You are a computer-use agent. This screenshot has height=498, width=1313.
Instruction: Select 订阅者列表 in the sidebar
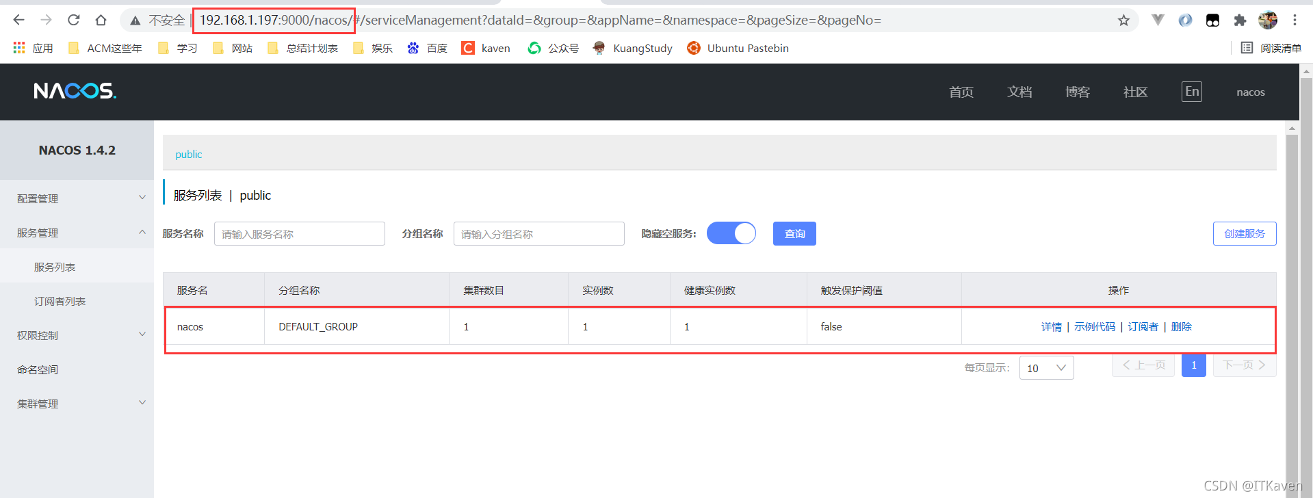[77, 301]
